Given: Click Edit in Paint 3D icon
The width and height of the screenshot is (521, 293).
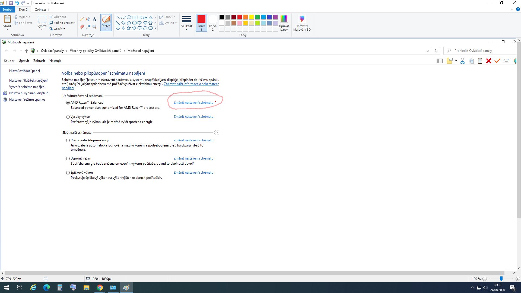Looking at the screenshot, I should pyautogui.click(x=302, y=23).
